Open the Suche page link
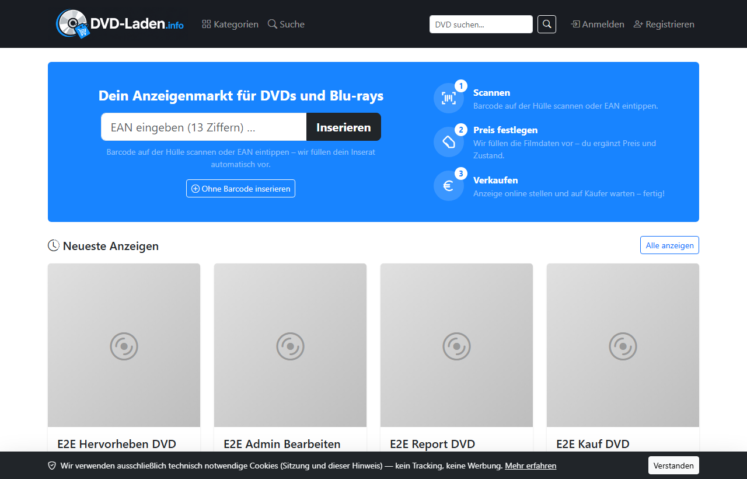747x479 pixels. coord(286,24)
